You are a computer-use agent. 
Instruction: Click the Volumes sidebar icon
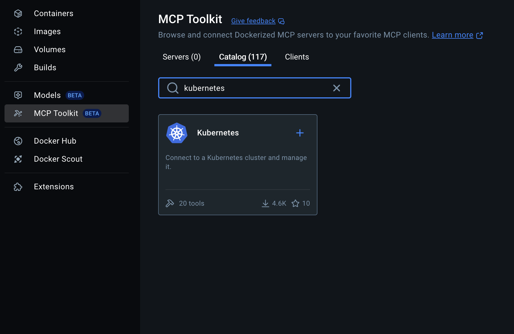coord(18,49)
